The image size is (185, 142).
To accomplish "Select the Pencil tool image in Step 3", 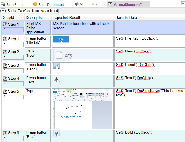I will click(x=56, y=66).
